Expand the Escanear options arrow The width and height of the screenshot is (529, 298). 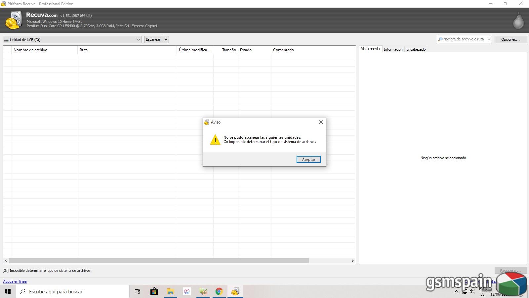[166, 39]
